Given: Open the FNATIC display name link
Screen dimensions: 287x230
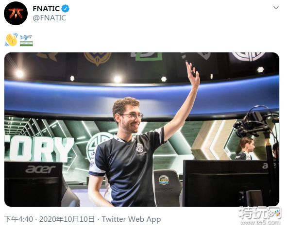Looking at the screenshot, I should (x=46, y=9).
